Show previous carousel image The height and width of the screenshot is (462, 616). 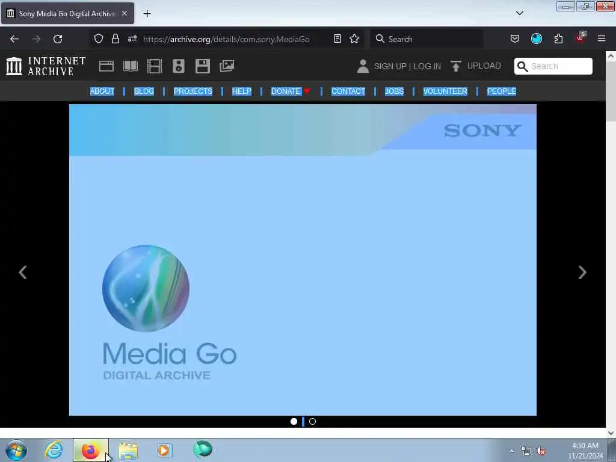[23, 273]
